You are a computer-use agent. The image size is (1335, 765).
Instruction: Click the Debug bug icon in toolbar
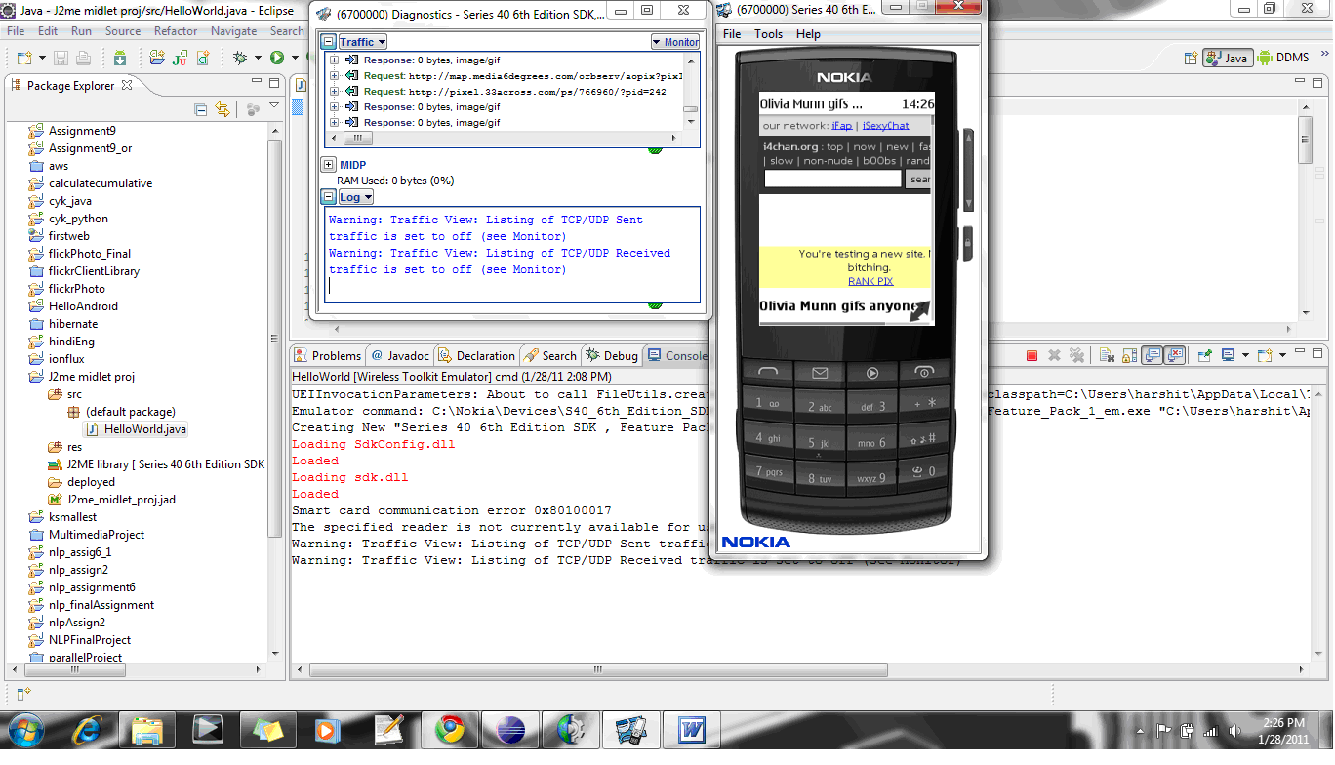[241, 59]
